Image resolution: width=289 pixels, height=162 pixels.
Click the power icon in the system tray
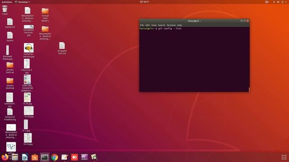tap(283, 2)
